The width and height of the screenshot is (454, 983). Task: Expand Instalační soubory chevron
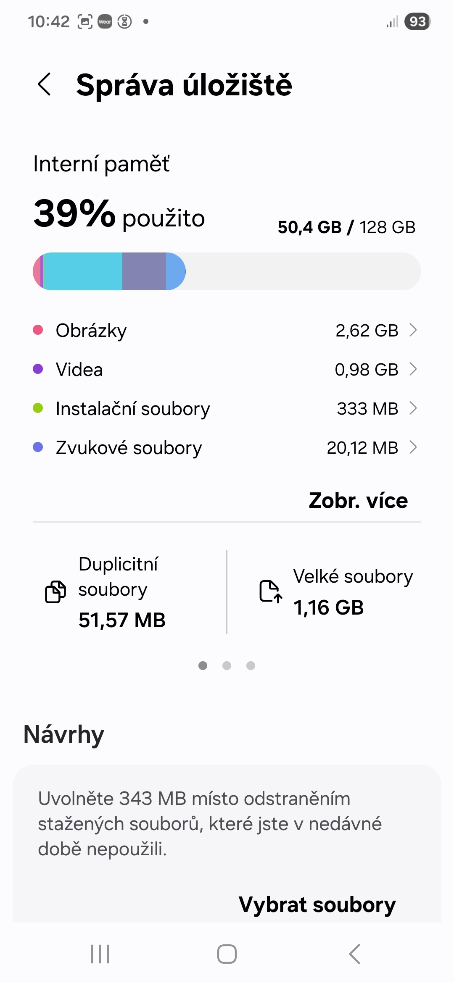[x=413, y=408]
